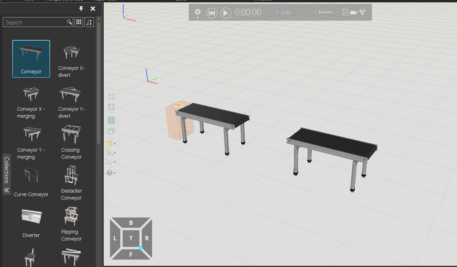Select Conveyor Y-divert component
This screenshot has height=267, width=457.
pyautogui.click(x=71, y=102)
